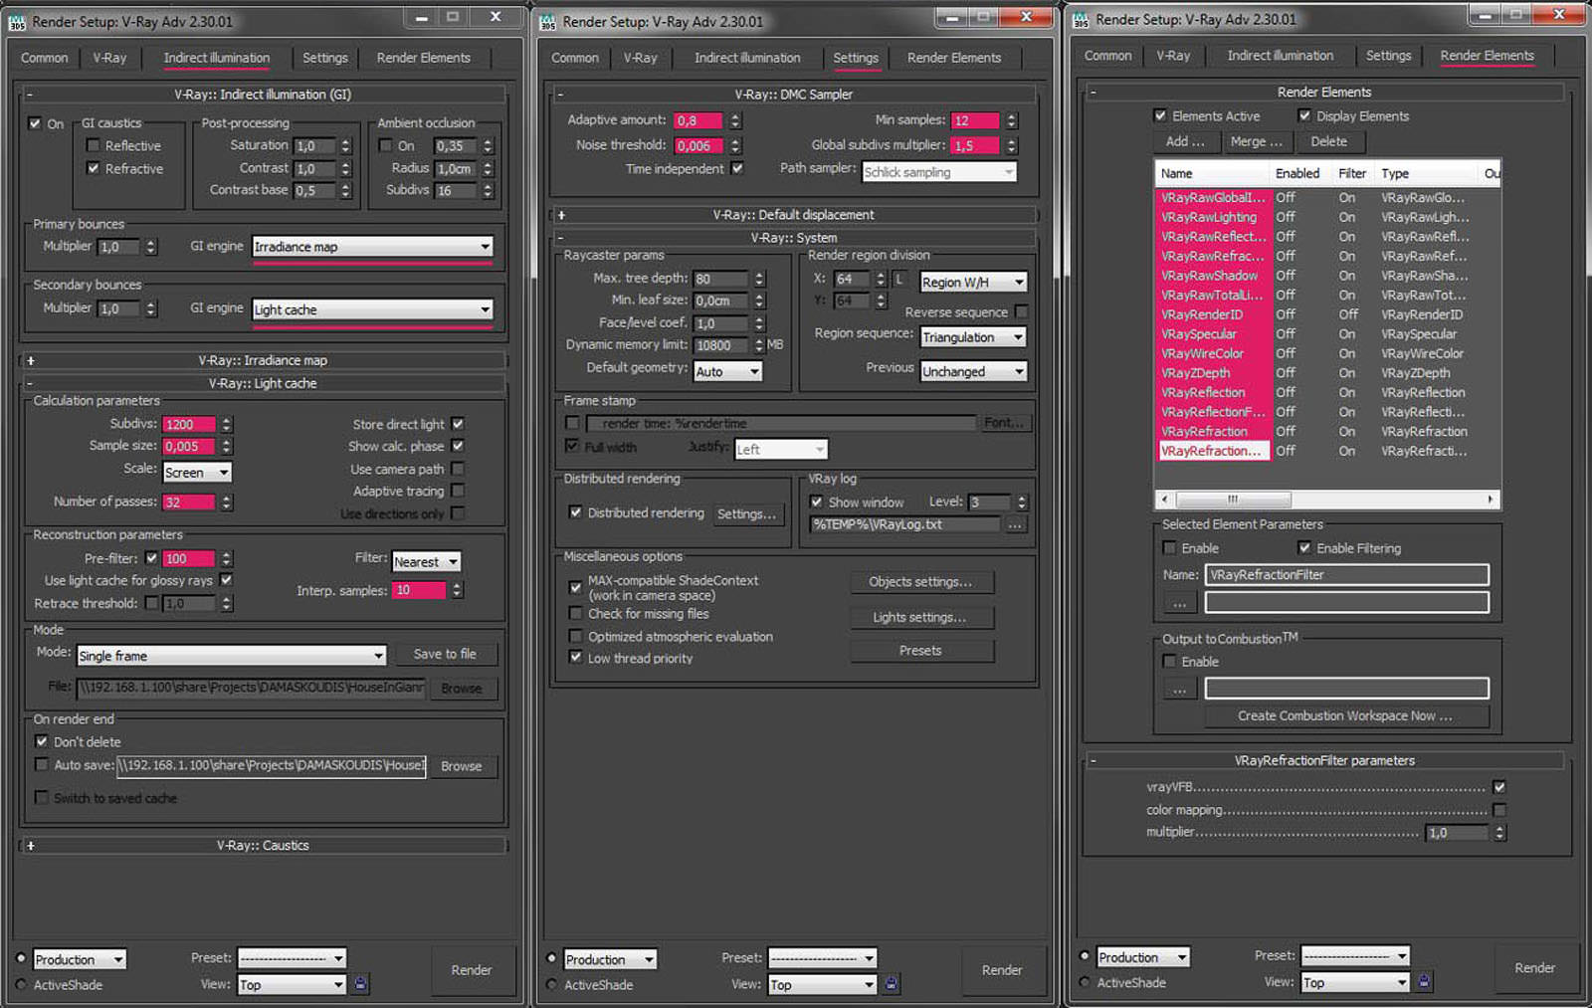1592x1008 pixels.
Task: Toggle Elements Active checkbox
Action: [1160, 115]
